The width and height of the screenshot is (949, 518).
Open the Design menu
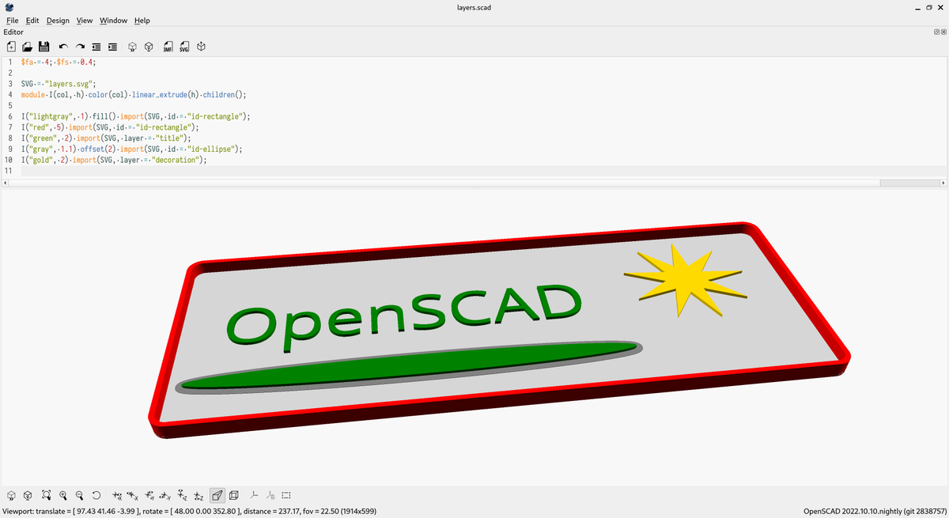pos(58,21)
